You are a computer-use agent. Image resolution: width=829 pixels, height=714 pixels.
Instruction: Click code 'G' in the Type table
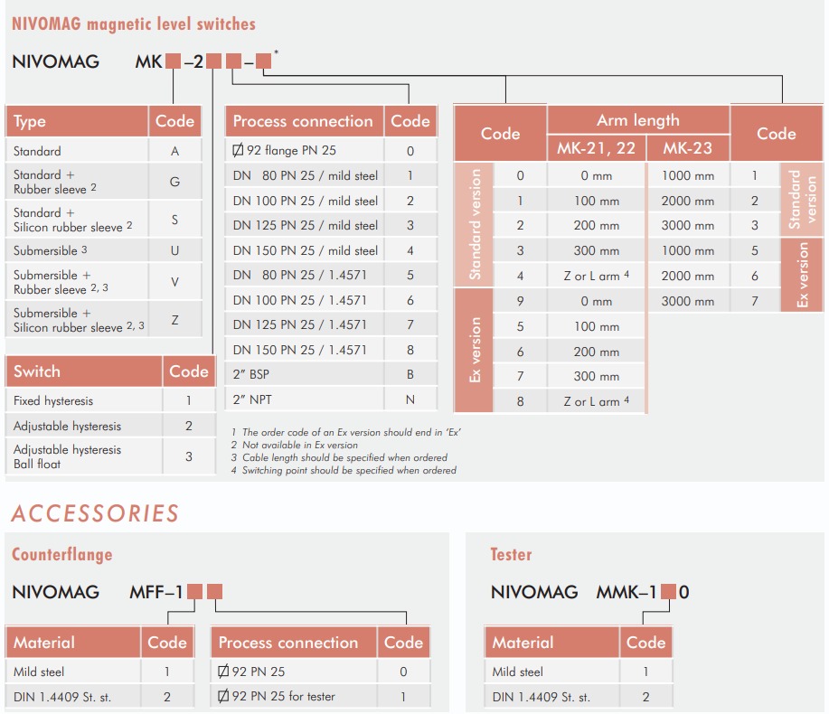175,182
